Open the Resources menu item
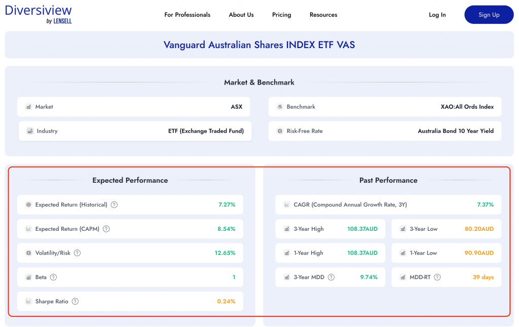 click(x=323, y=15)
